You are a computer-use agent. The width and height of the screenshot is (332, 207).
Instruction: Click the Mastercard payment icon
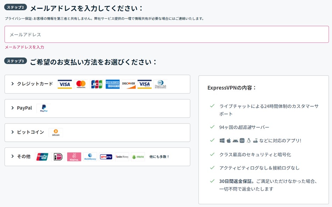[80, 84]
